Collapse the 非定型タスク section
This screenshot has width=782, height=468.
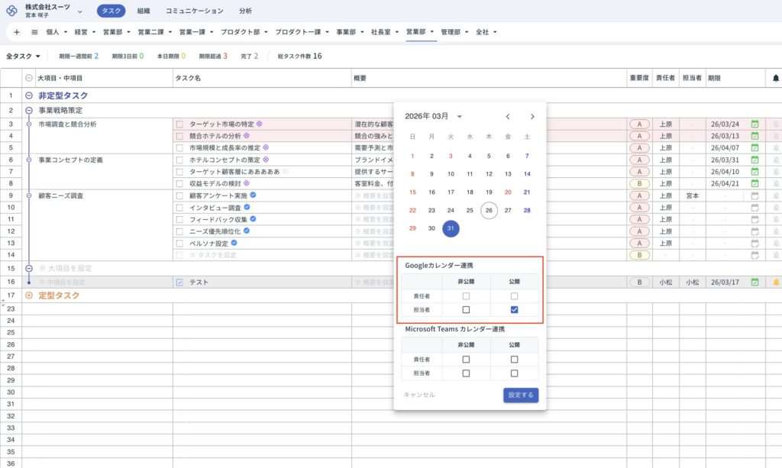pyautogui.click(x=29, y=96)
